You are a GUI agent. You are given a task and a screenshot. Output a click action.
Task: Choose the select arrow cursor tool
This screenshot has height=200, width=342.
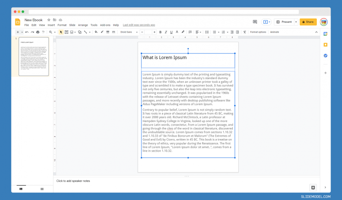61,32
